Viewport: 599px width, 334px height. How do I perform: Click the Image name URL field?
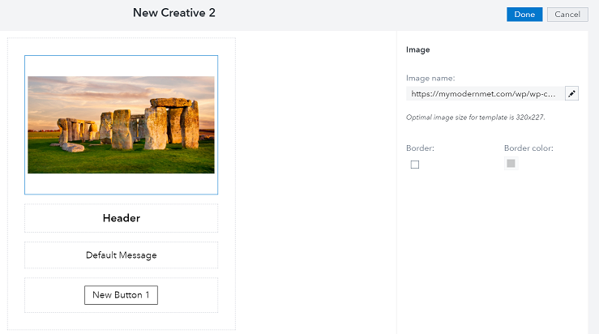(x=486, y=93)
